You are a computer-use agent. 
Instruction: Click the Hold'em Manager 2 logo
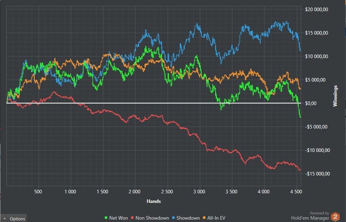(x=336, y=217)
